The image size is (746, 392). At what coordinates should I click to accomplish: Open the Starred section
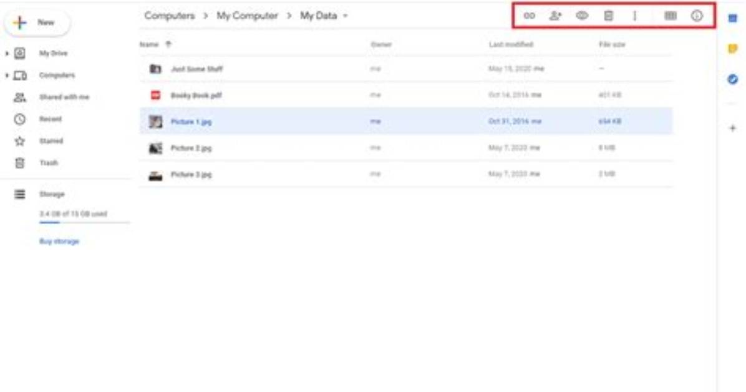click(51, 141)
